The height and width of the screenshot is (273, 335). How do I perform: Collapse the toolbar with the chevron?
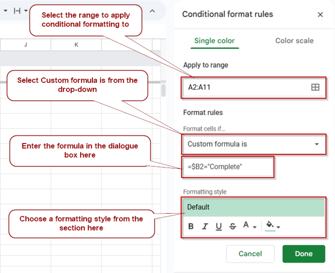click(x=152, y=10)
